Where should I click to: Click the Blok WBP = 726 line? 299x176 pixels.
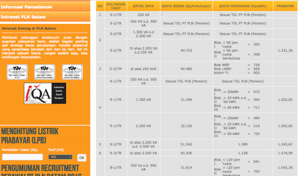pyautogui.click(x=237, y=65)
